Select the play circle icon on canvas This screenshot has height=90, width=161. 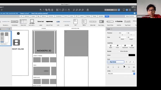tap(18, 33)
